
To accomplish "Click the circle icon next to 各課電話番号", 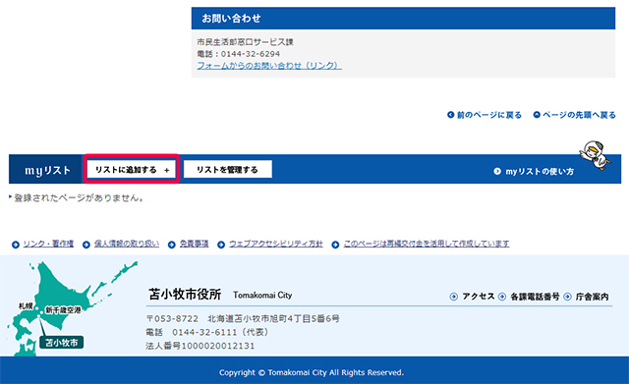I will coord(502,297).
